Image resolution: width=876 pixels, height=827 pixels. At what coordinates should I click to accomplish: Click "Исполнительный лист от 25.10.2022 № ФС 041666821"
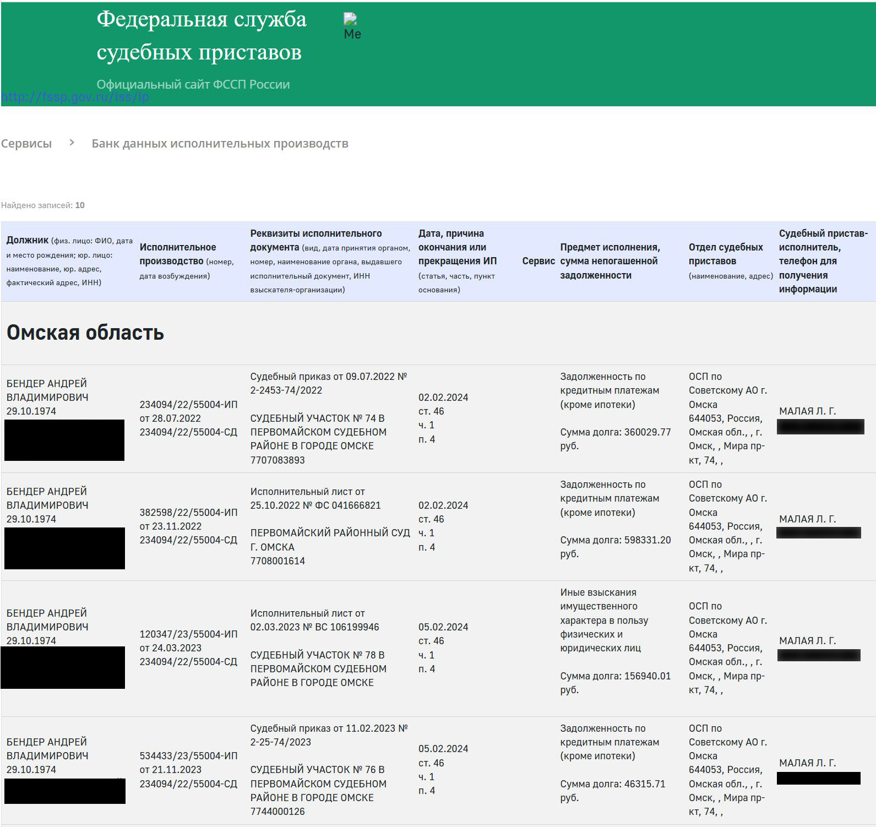coord(315,498)
